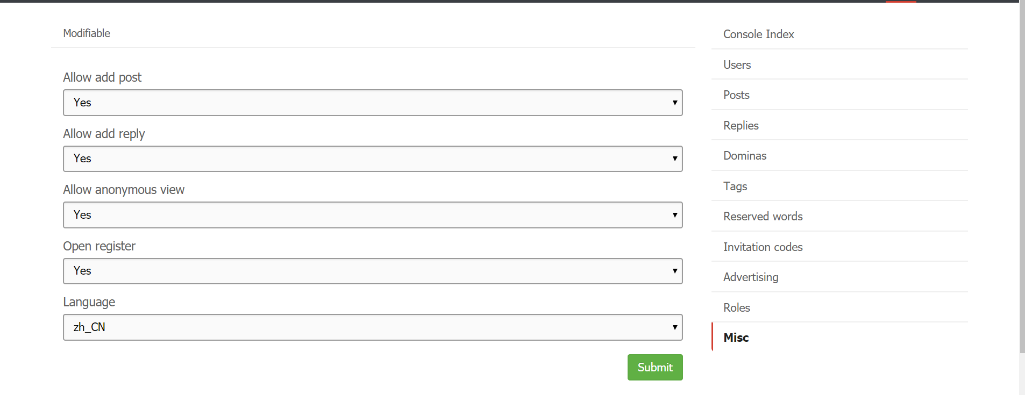The width and height of the screenshot is (1025, 395).
Task: Open the Allow add post dropdown
Action: pos(373,103)
